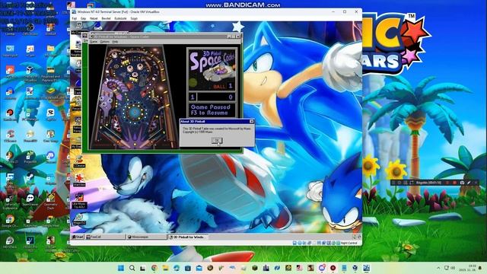Image resolution: width=487 pixels, height=274 pixels.
Task: Open Task View from the taskbar
Action: coord(142,268)
